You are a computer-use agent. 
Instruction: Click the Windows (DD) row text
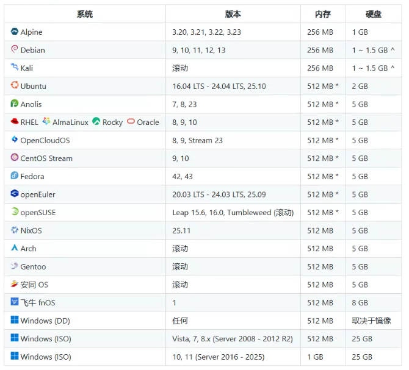tap(45, 321)
